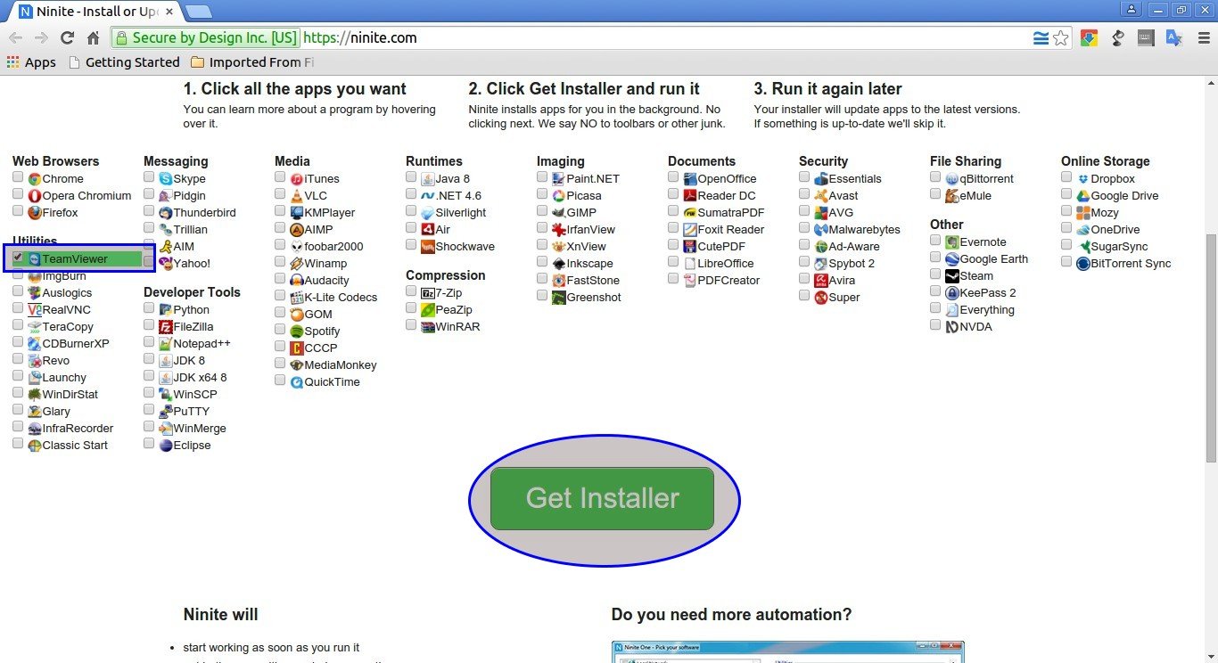
Task: Go back with the browser back arrow
Action: click(15, 37)
